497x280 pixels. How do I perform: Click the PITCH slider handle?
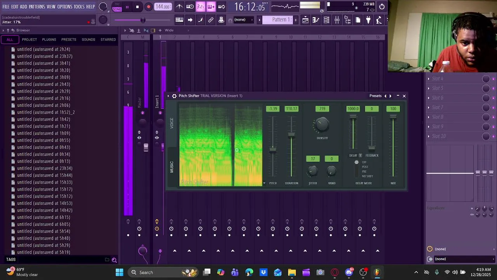(273, 150)
